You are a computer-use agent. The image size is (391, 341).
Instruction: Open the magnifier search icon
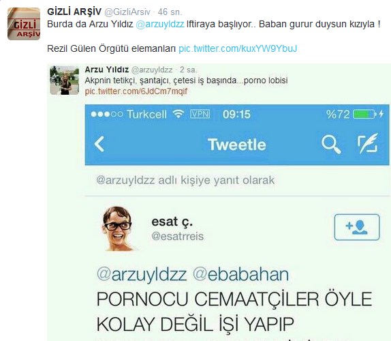pos(331,145)
